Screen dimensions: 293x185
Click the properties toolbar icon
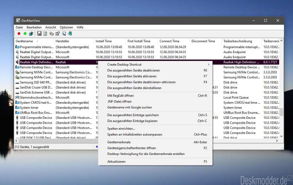tap(58, 33)
